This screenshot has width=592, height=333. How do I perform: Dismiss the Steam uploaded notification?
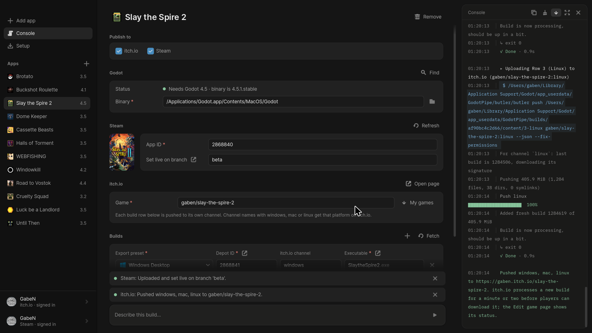(435, 278)
